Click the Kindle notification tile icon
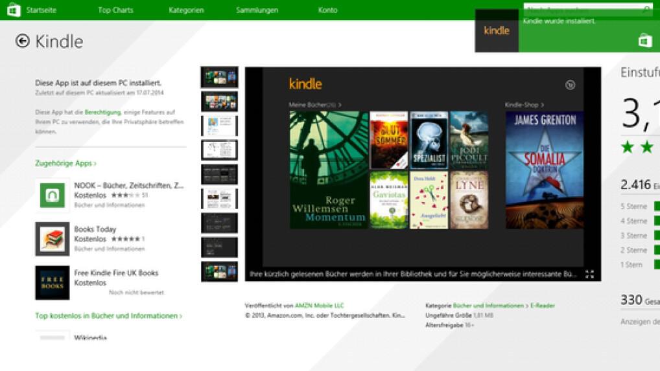 (x=497, y=30)
